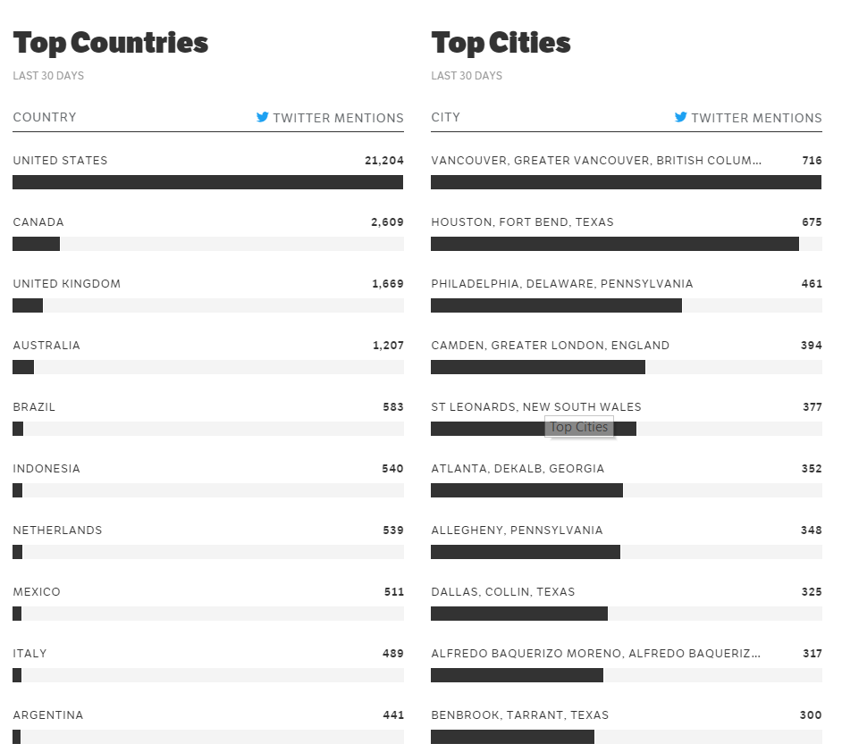
Task: Click Twitter bird icon in Top Countries header
Action: pyautogui.click(x=263, y=117)
